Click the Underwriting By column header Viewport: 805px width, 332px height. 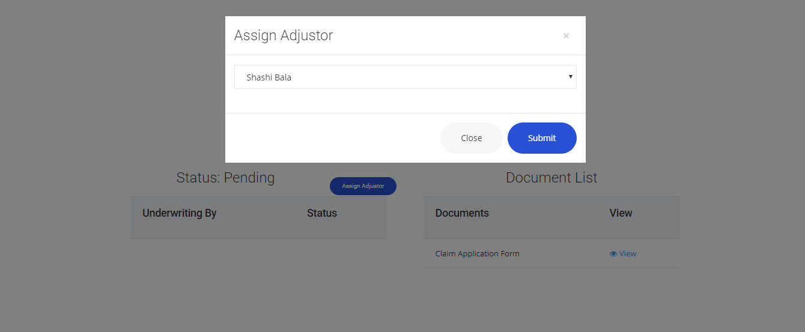tap(180, 213)
